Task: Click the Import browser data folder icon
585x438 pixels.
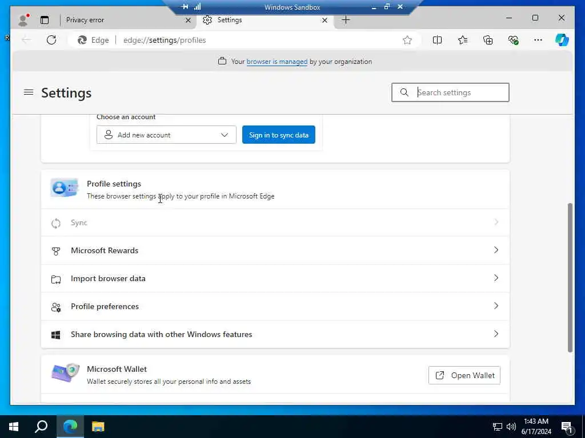Action: pos(56,279)
